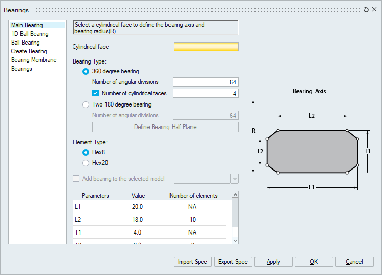
Task: Click the L1 value cell showing 20.0
Action: tap(138, 207)
